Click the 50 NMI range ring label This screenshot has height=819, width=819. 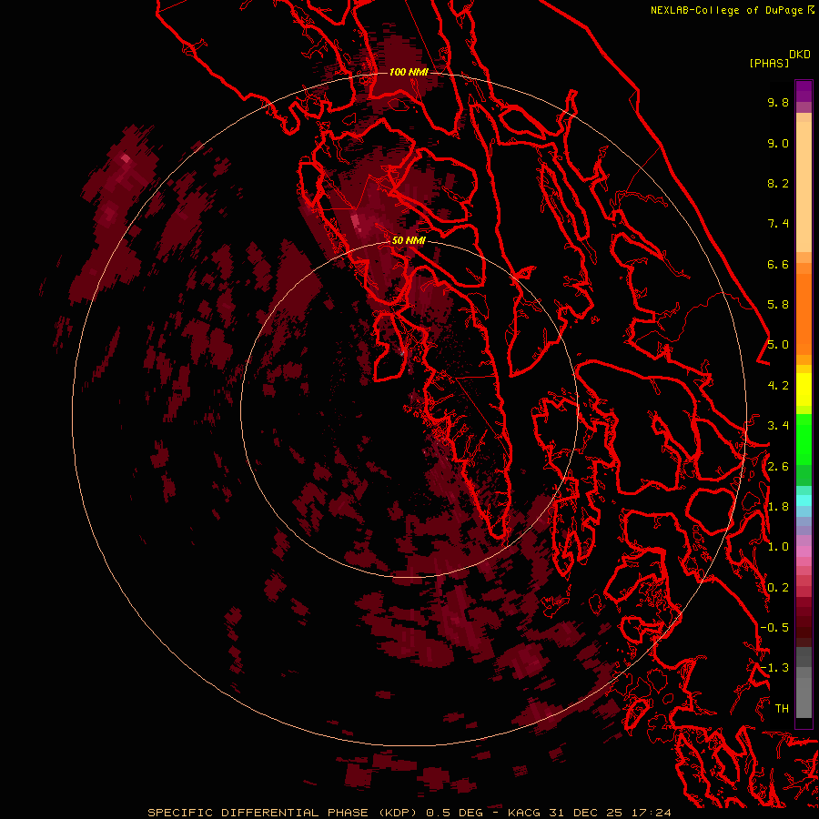(409, 240)
